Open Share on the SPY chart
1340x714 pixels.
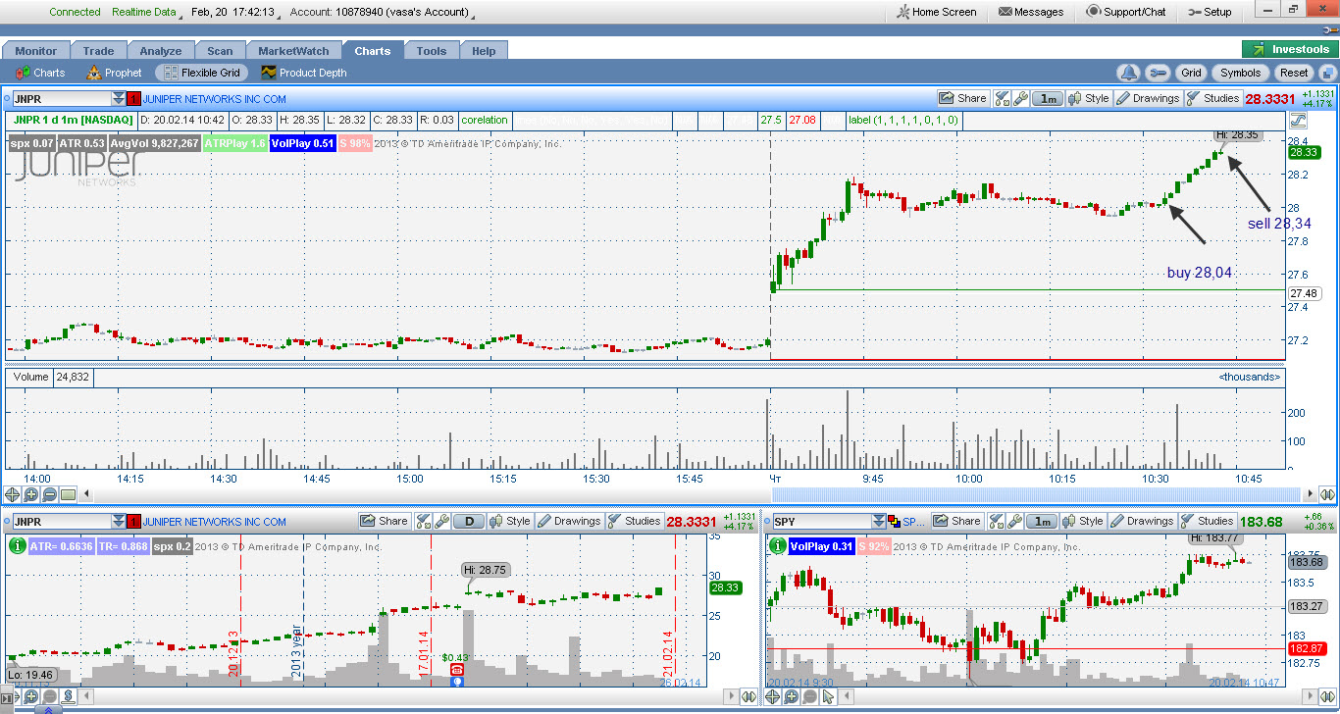pos(957,521)
